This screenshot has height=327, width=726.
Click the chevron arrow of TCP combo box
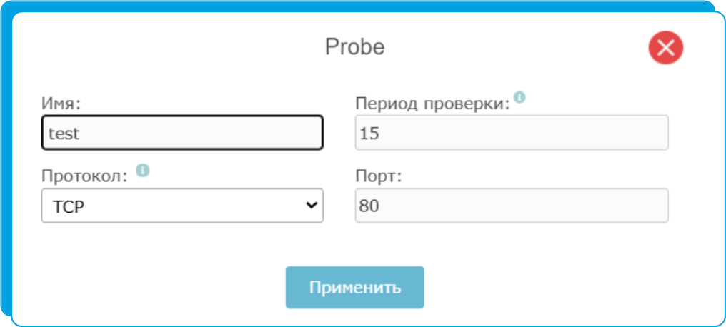click(x=312, y=205)
